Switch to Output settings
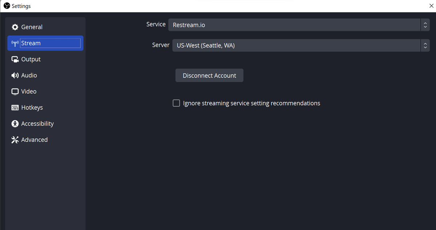The height and width of the screenshot is (230, 436). coord(45,59)
